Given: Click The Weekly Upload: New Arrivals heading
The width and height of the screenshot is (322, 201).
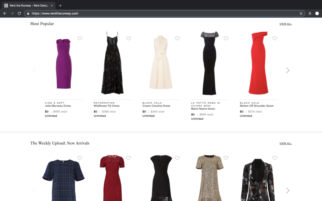Looking at the screenshot, I should (59, 143).
